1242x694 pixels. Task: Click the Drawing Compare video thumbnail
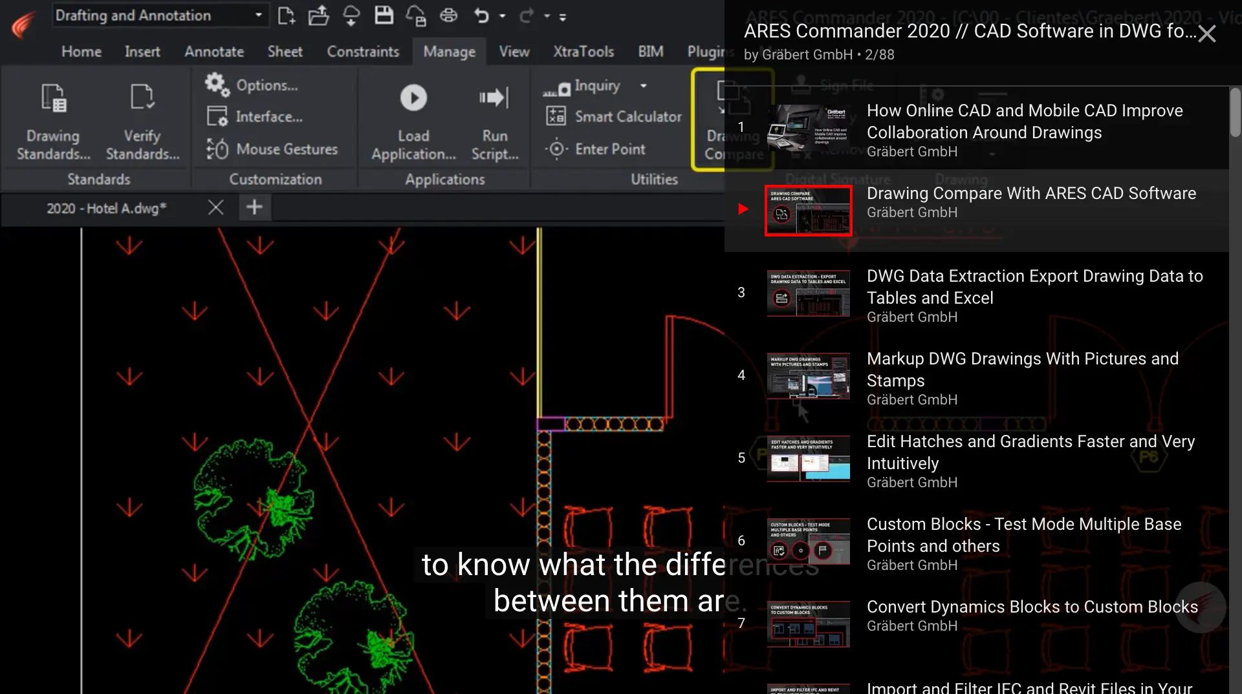(809, 211)
